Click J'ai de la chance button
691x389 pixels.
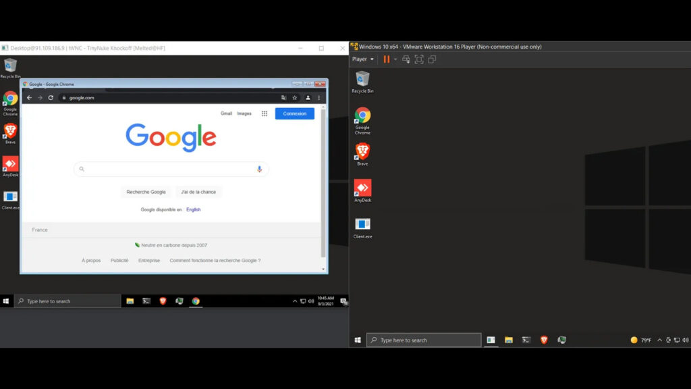(198, 192)
